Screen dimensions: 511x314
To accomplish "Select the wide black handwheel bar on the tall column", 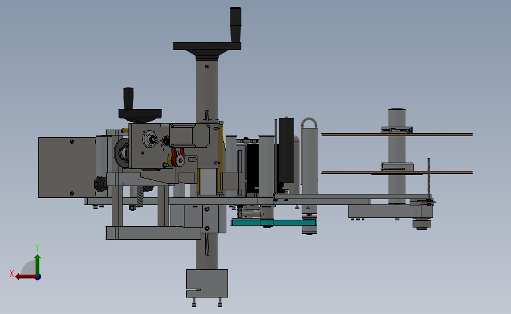I will tap(207, 46).
